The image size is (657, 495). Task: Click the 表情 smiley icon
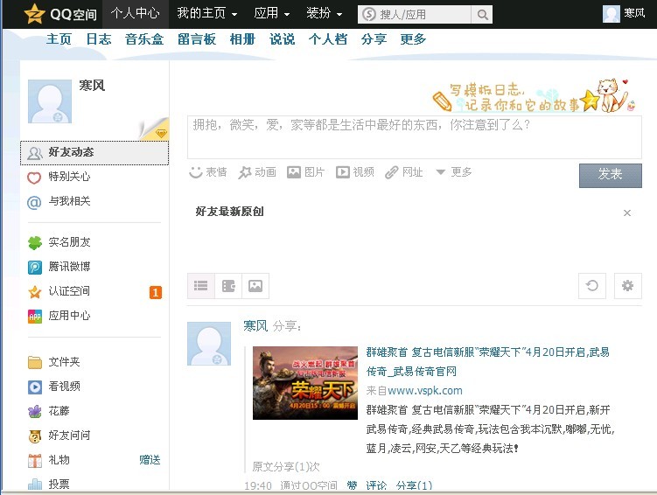click(x=196, y=172)
